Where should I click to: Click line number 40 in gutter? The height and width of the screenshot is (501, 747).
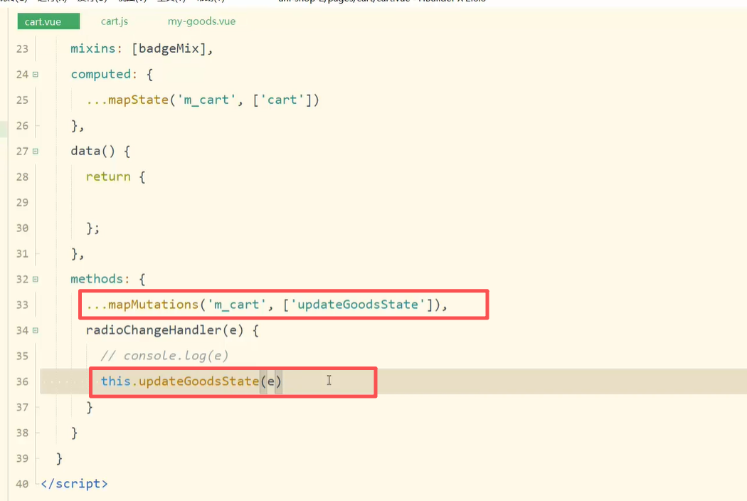click(x=22, y=485)
